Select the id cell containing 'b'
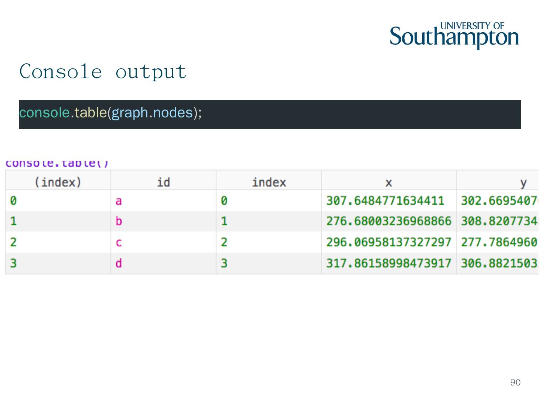 (118, 221)
